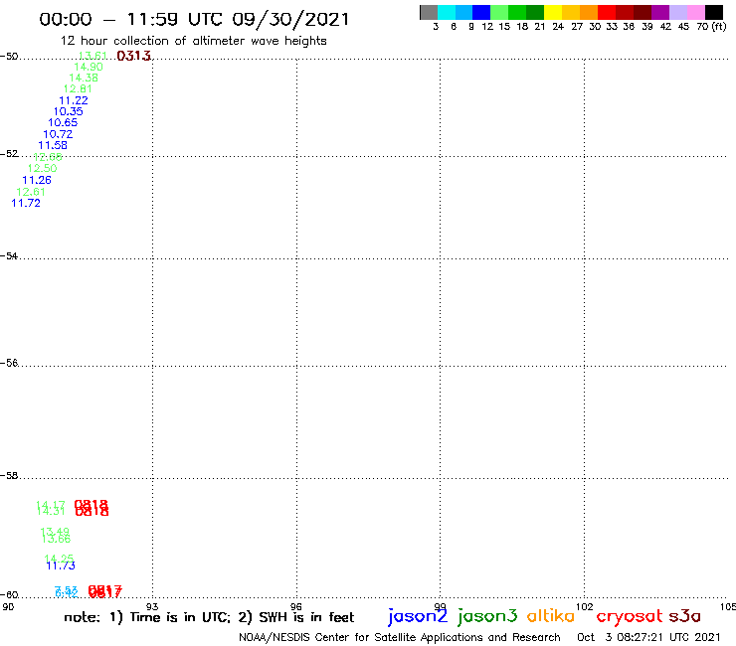Click the wave height value 11.72
The image size is (736, 646).
click(x=26, y=203)
